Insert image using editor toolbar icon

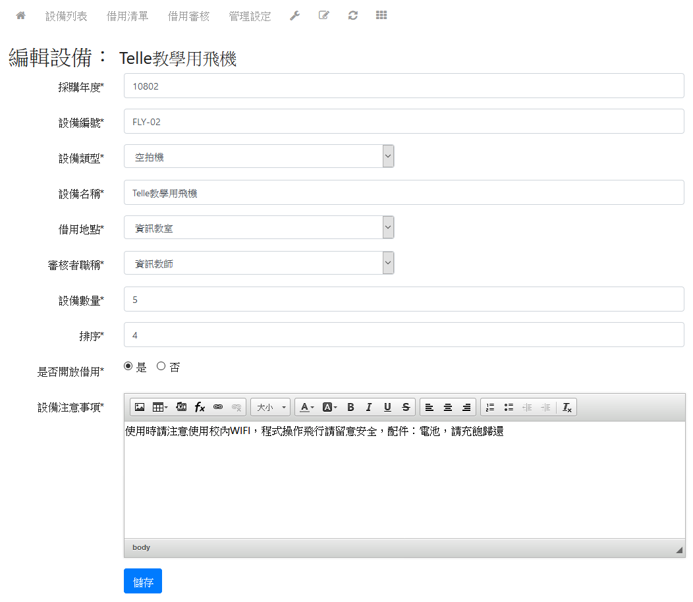coord(140,408)
